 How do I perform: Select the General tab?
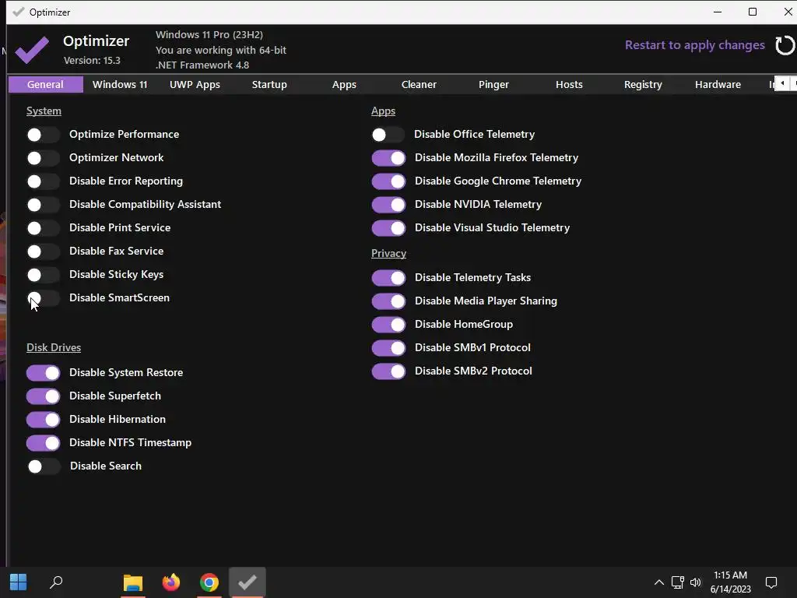(45, 84)
